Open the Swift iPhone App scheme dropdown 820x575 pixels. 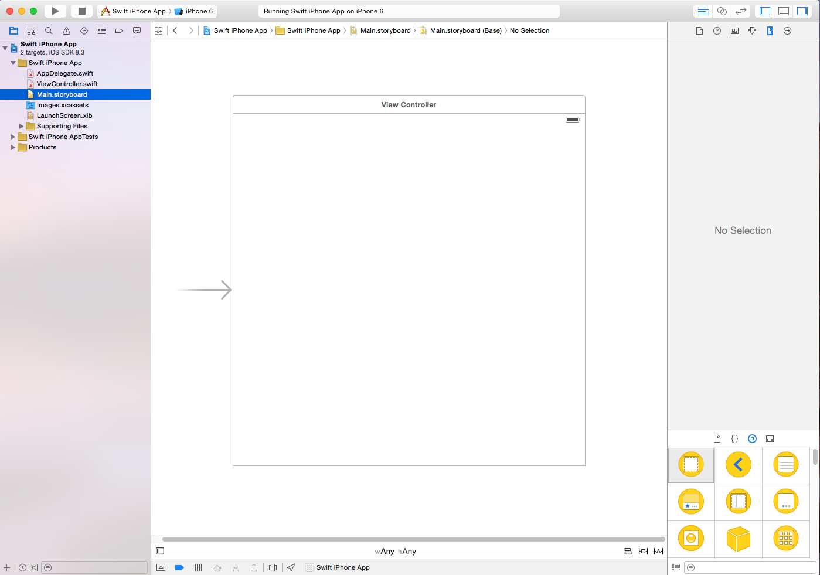[x=134, y=11]
